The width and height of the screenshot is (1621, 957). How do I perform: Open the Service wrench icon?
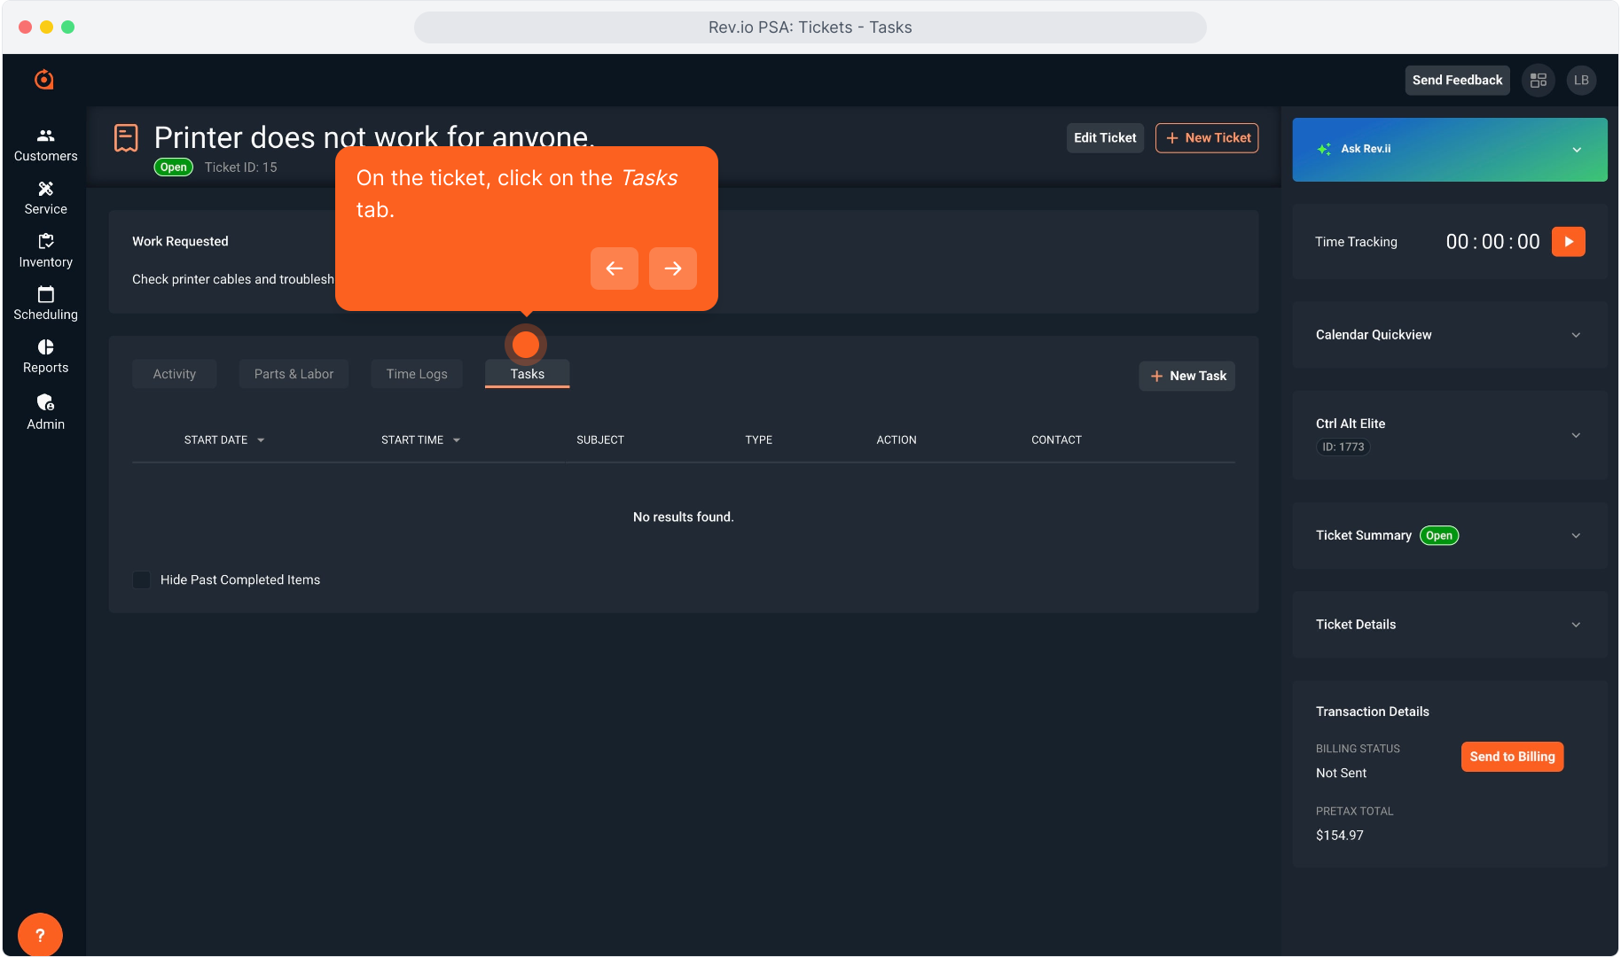point(45,190)
